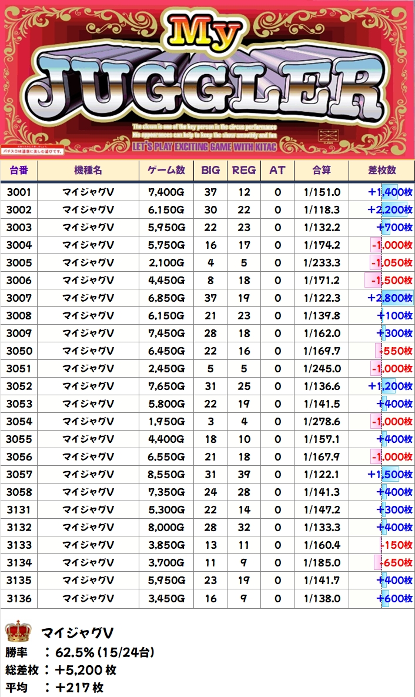This screenshot has width=415, height=697.
Task: Click the 総差枚 +5,200枚 summary
Action: pyautogui.click(x=61, y=671)
